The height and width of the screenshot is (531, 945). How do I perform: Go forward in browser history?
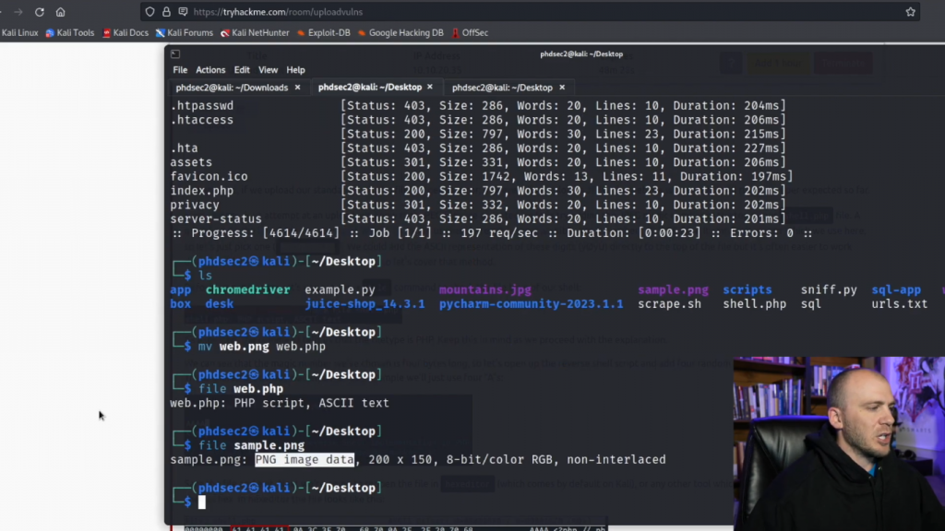click(18, 12)
